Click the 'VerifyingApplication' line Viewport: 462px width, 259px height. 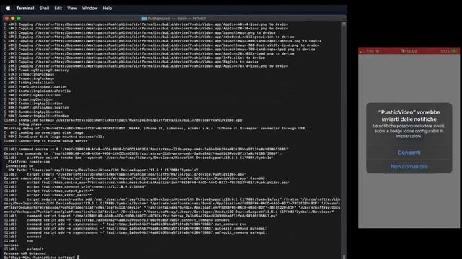point(32,95)
